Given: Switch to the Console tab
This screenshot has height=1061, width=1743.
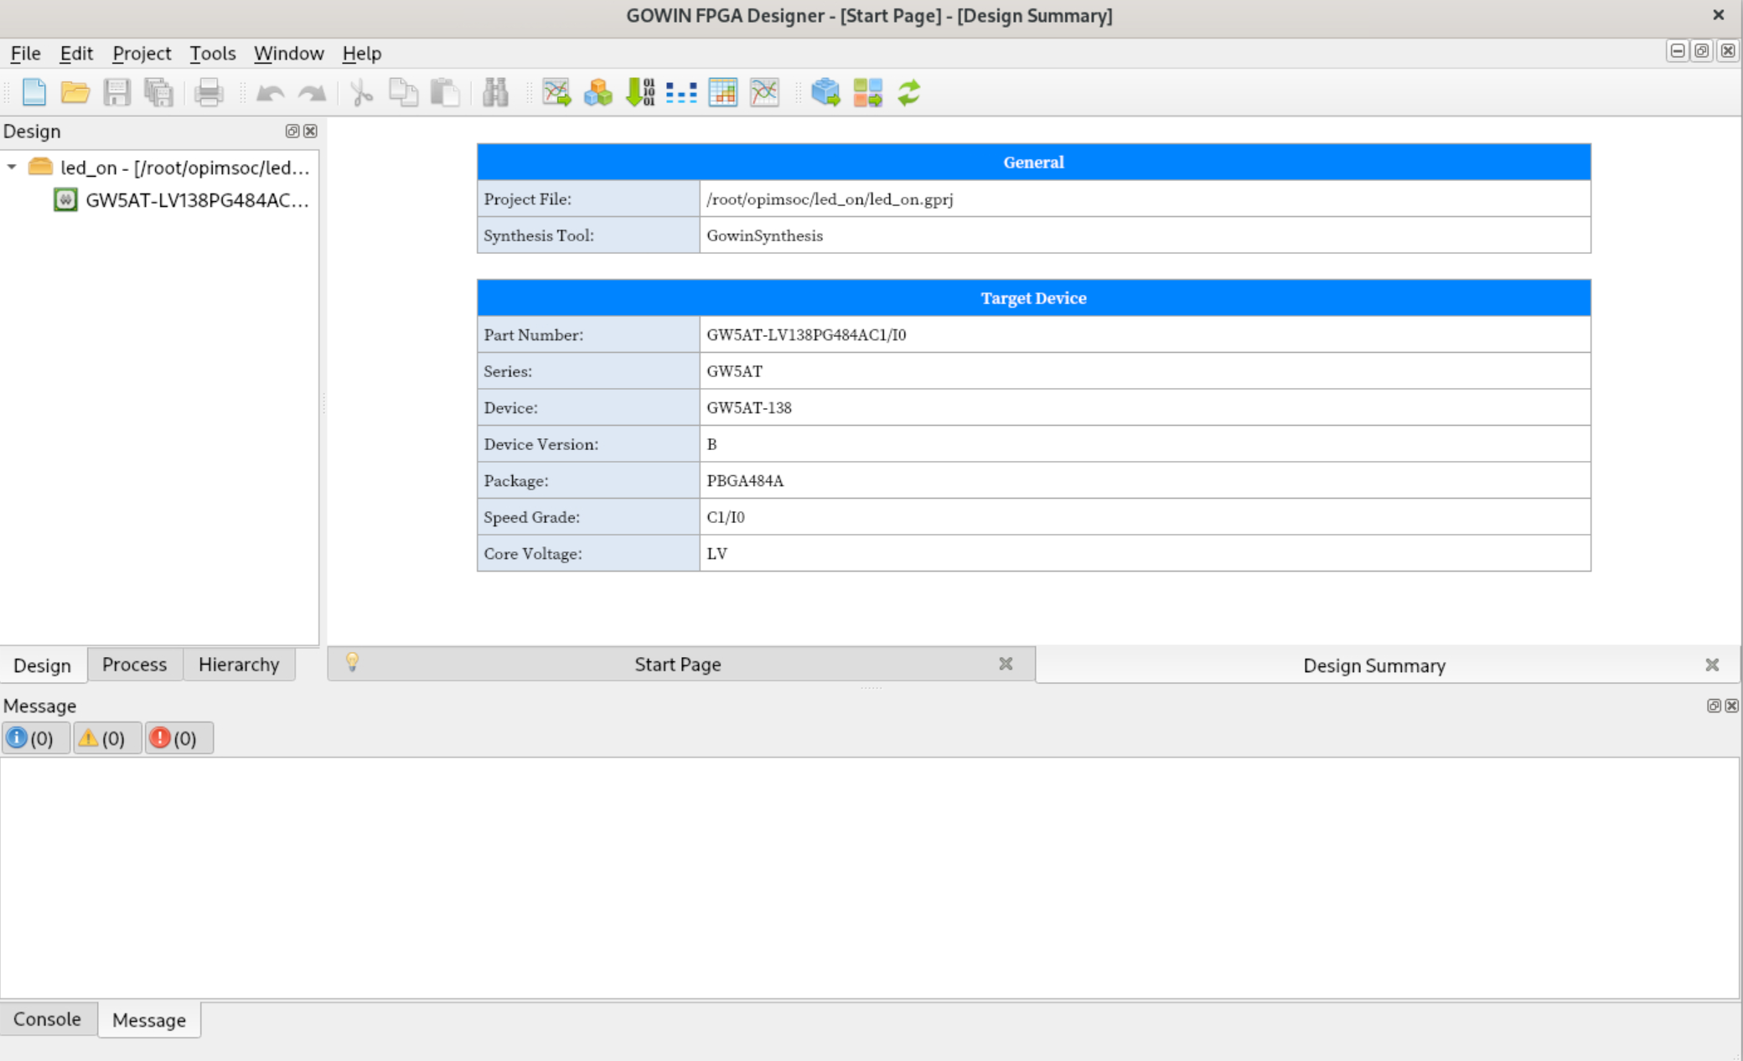Looking at the screenshot, I should 47,1019.
